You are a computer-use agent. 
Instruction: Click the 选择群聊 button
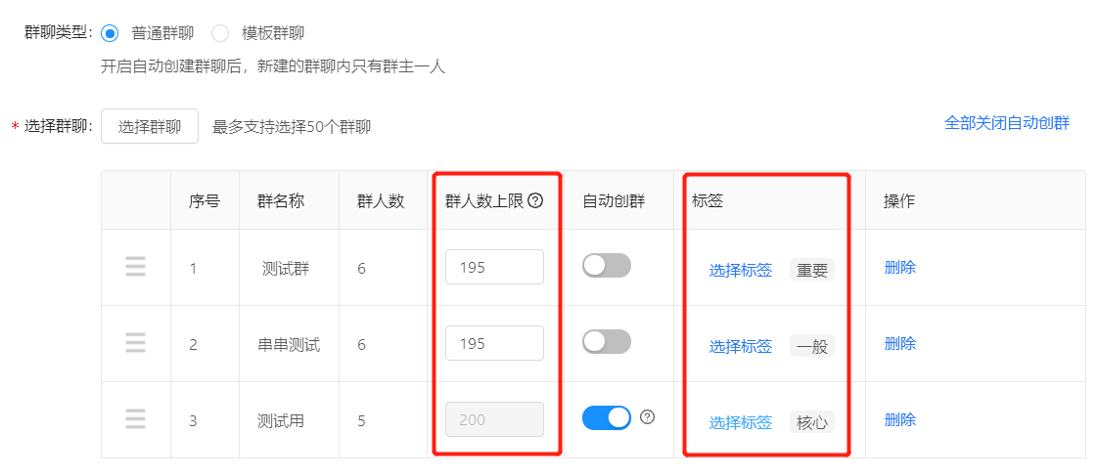point(149,126)
